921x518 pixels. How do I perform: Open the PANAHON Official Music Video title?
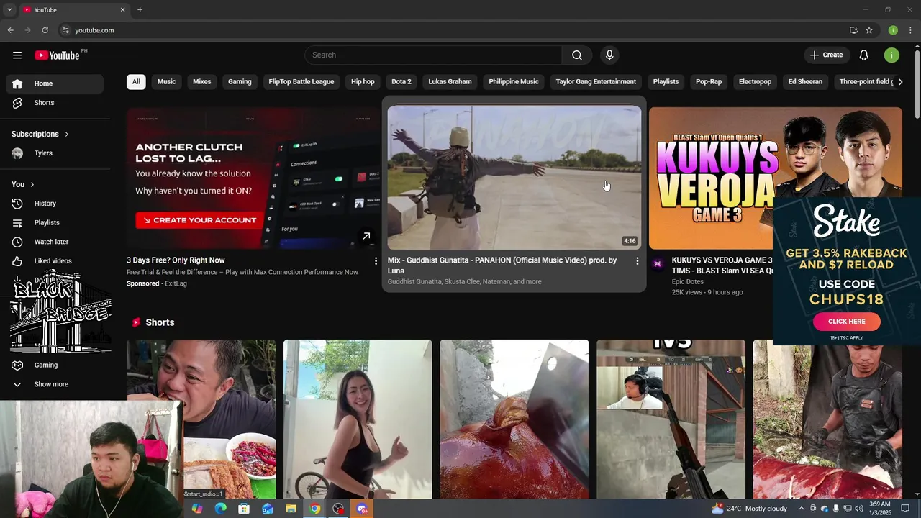click(x=502, y=265)
